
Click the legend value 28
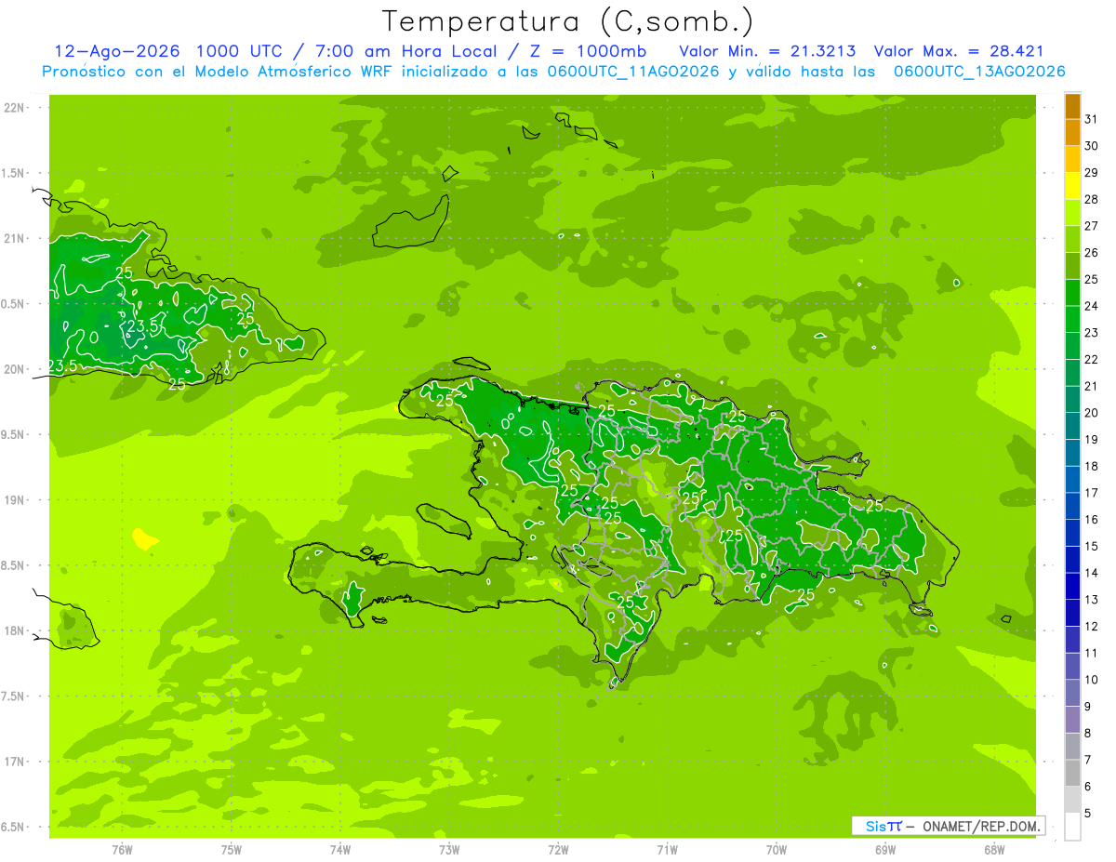pos(1092,199)
